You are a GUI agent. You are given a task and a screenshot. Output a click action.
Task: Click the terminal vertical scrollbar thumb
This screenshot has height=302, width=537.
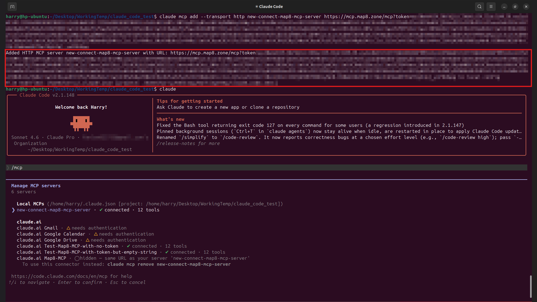tap(531, 286)
